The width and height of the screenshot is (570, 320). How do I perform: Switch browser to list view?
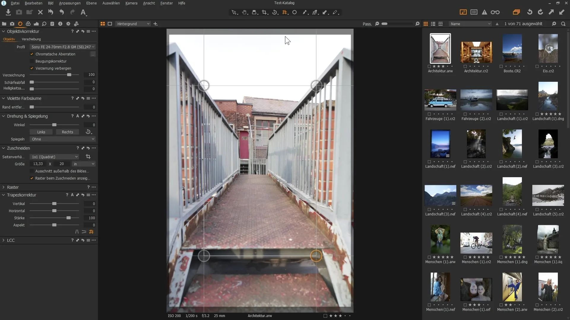(x=433, y=24)
